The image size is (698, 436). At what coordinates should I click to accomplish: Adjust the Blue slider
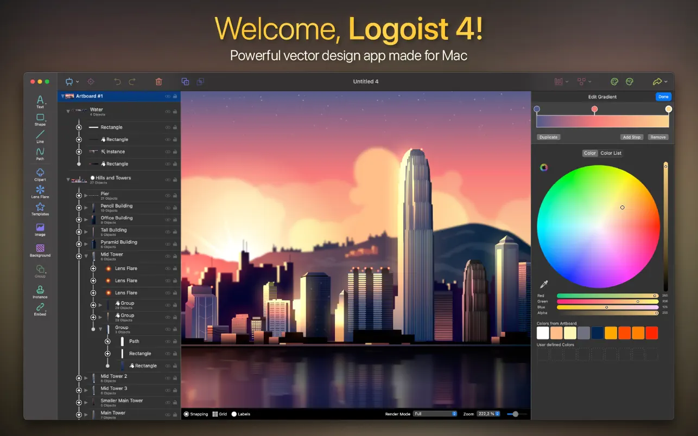point(608,307)
